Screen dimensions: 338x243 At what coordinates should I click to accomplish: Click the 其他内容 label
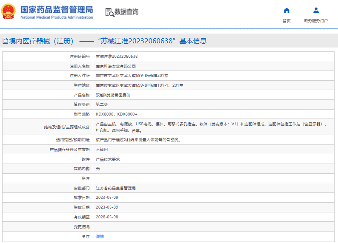pyautogui.click(x=81, y=169)
